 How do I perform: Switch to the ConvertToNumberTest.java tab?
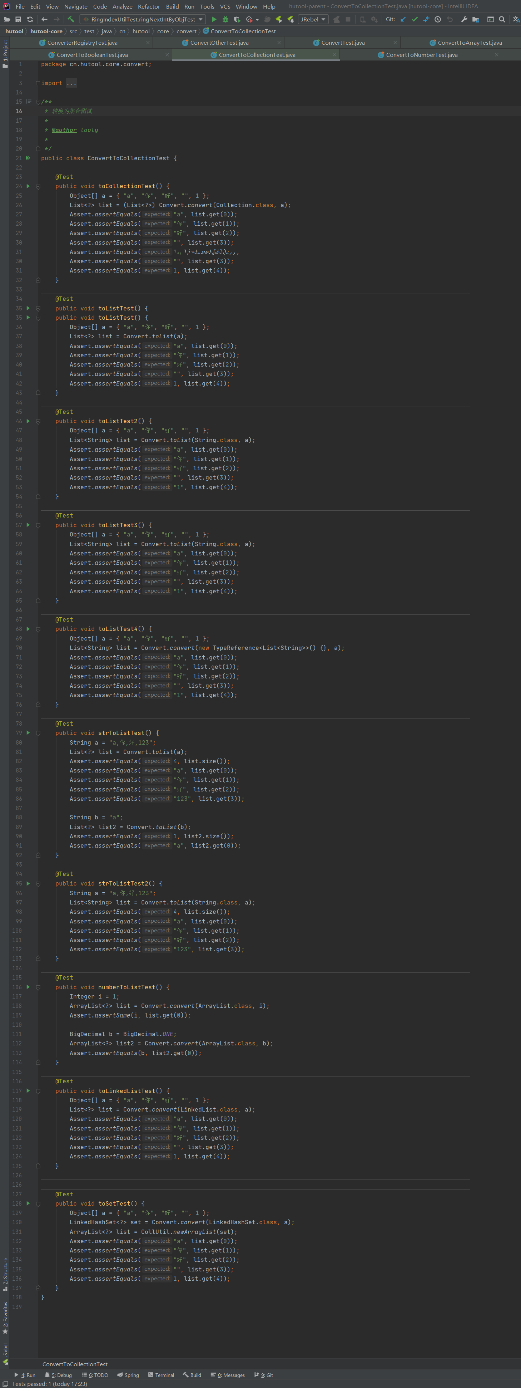pyautogui.click(x=421, y=55)
